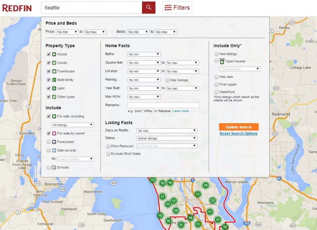Enable the Foreclosed filter checkbox
The height and width of the screenshot is (230, 317).
tap(49, 142)
